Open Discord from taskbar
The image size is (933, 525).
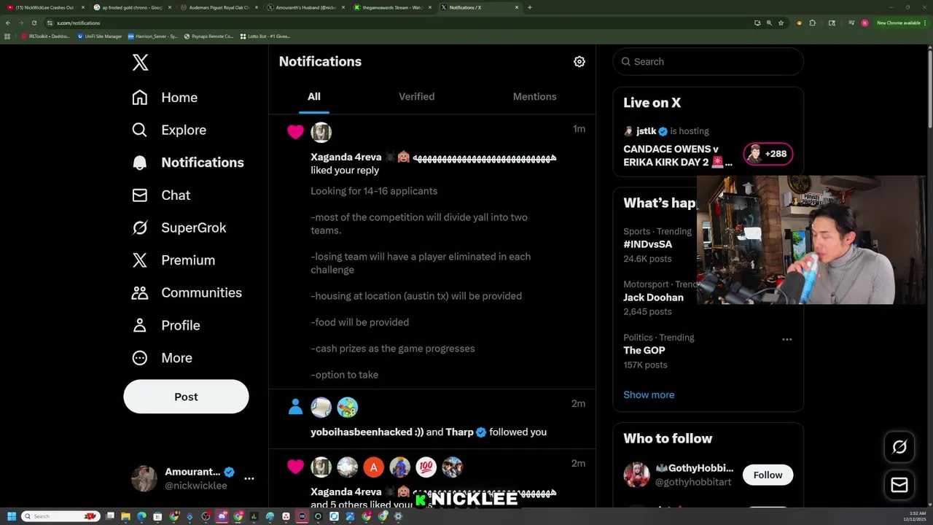(222, 516)
